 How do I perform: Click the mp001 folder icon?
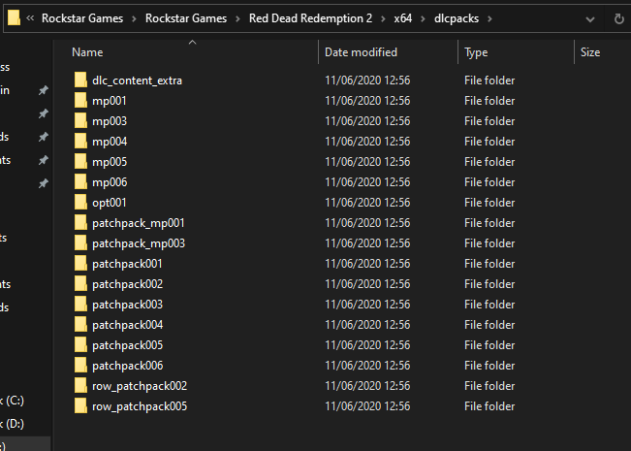click(x=80, y=100)
